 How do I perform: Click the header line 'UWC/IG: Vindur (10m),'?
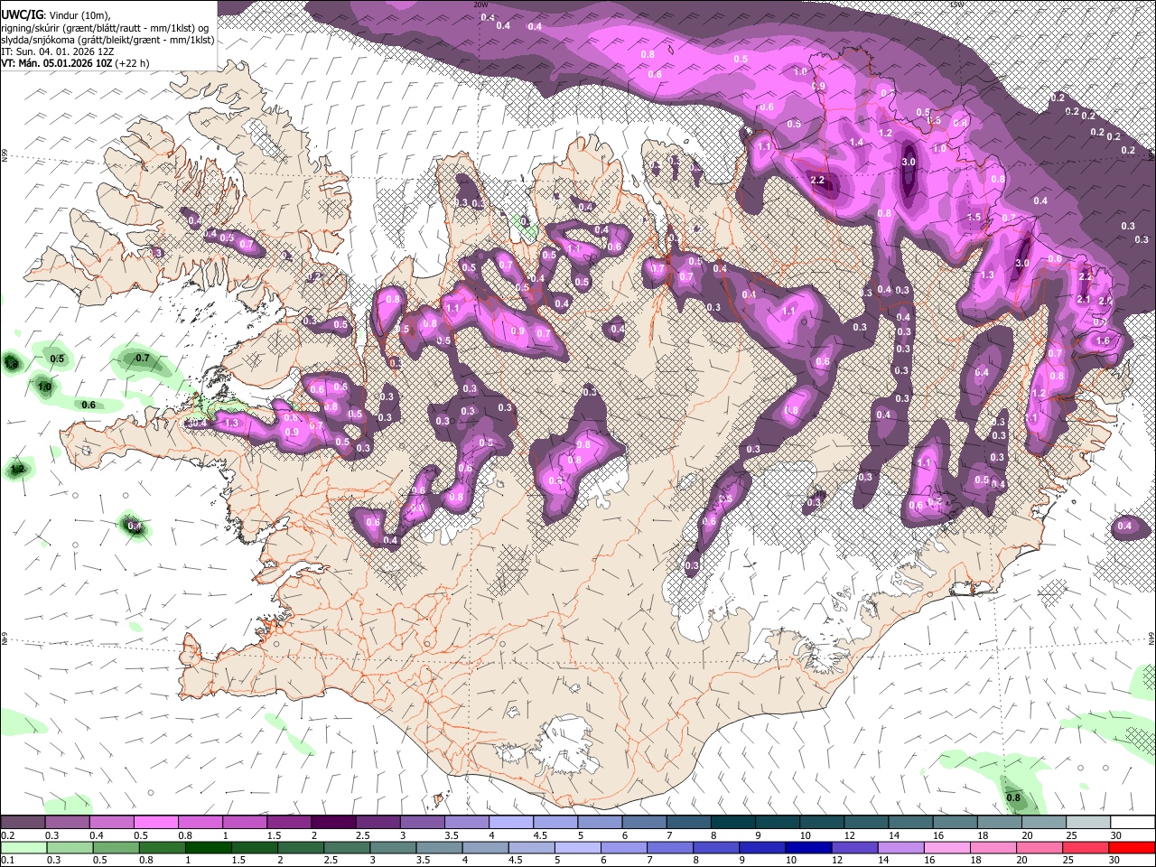[x=55, y=15]
